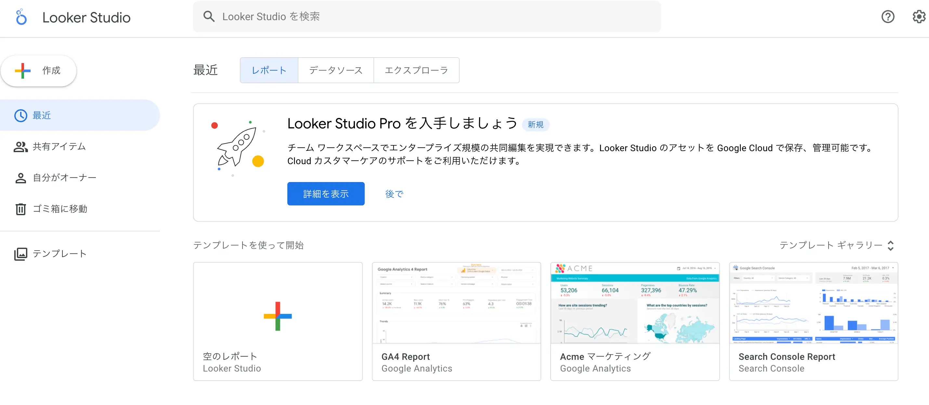This screenshot has height=405, width=929.
Task: Select 最近 in the sidebar
Action: coord(80,115)
